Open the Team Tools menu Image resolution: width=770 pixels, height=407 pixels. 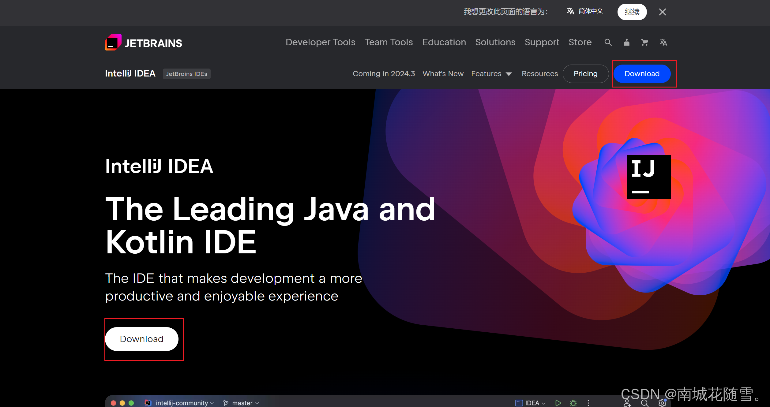[389, 42]
